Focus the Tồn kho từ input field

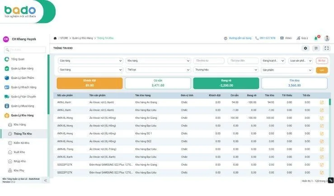pos(209,61)
